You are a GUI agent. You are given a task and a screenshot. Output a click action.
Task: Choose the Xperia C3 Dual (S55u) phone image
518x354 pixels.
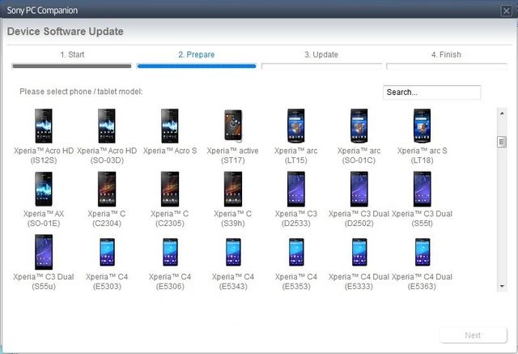tap(44, 252)
